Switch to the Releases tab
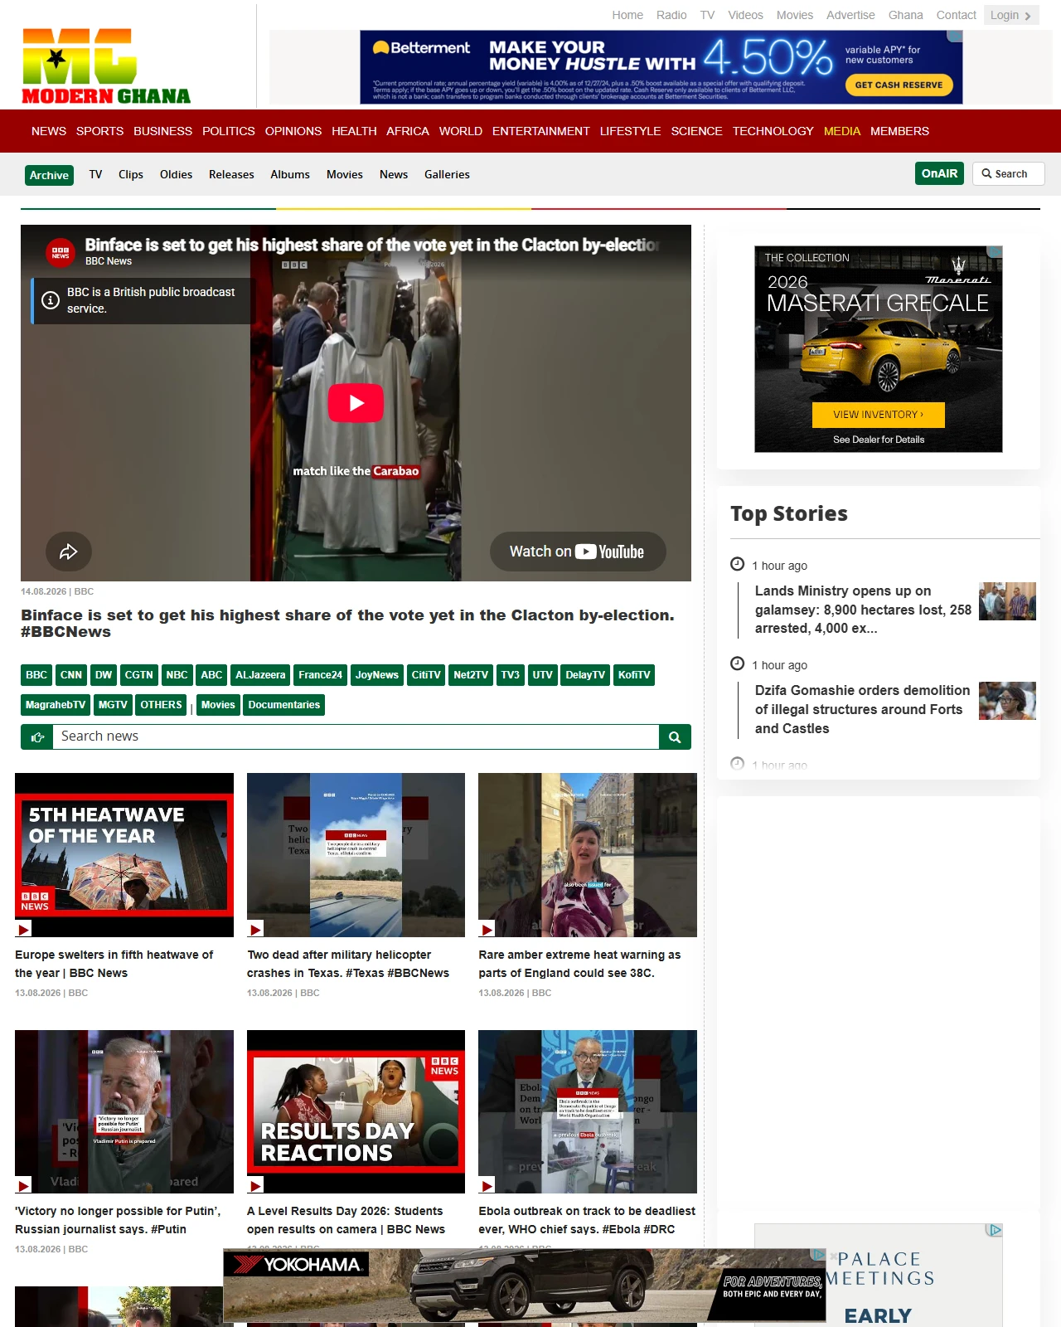 231,174
